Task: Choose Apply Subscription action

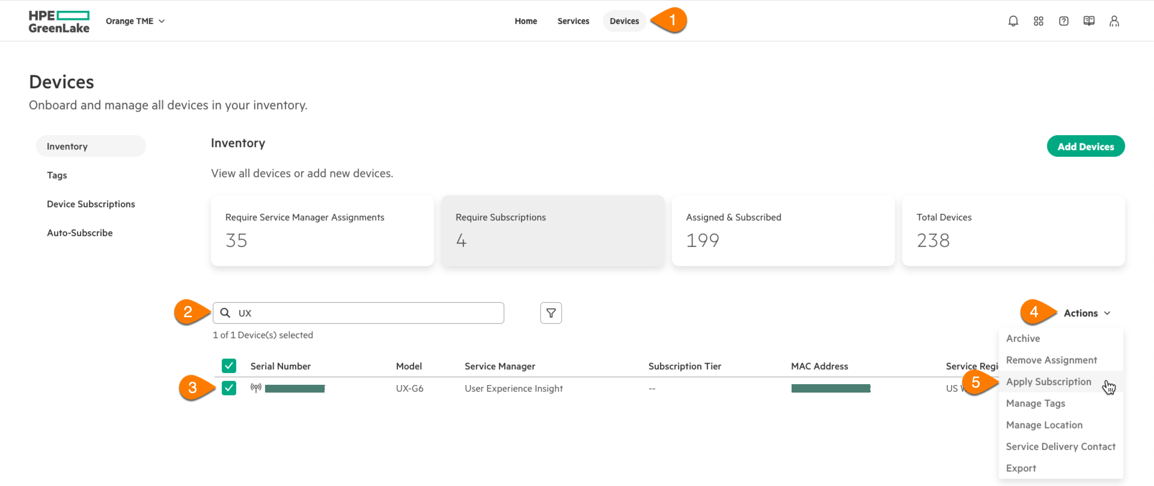Action: [1060, 381]
